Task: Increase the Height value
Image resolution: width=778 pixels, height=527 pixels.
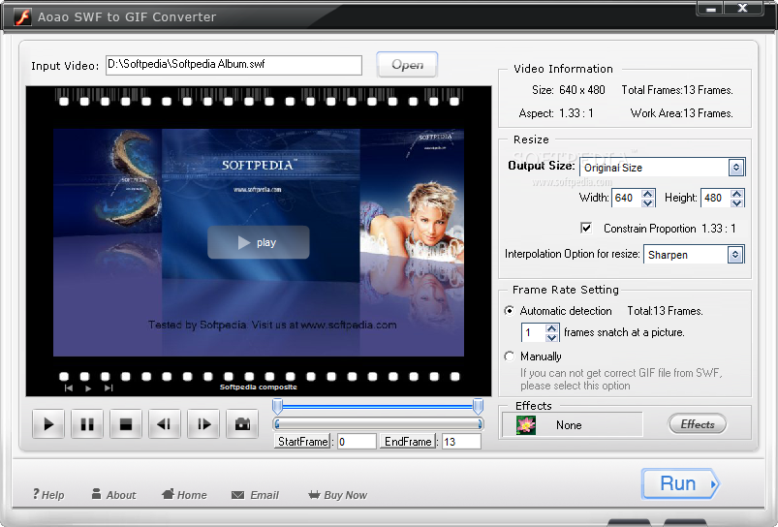Action: 736,194
